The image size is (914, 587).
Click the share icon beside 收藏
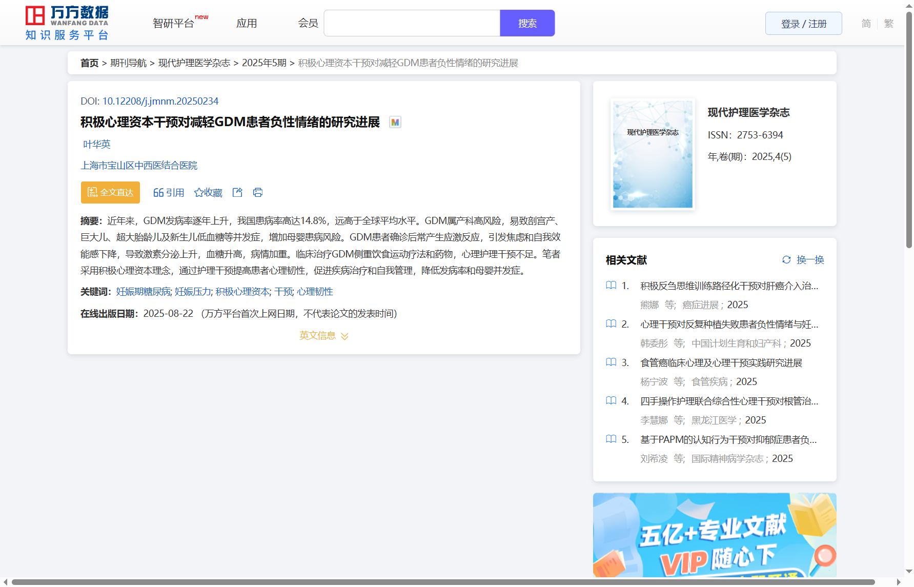[237, 192]
